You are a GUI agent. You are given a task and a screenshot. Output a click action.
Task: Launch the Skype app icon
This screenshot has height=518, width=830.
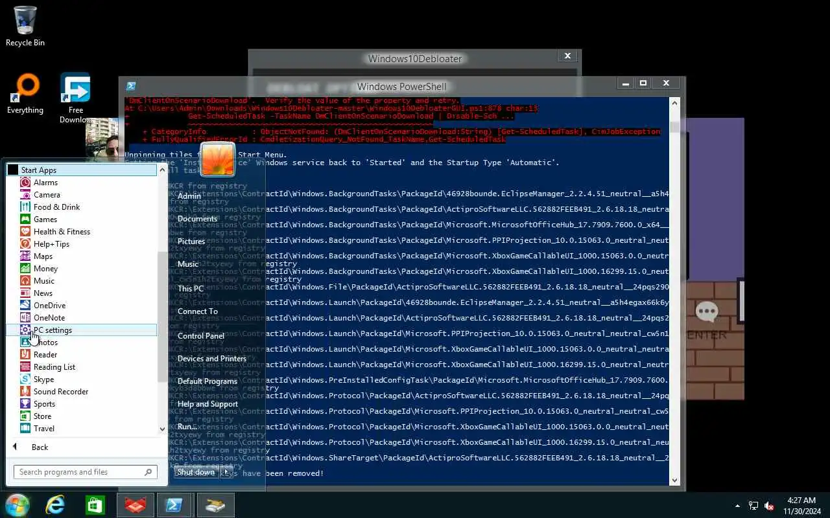coord(25,379)
